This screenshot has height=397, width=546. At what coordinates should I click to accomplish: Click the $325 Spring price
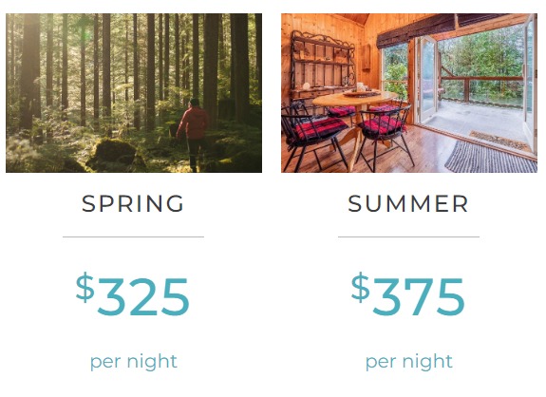tap(133, 295)
